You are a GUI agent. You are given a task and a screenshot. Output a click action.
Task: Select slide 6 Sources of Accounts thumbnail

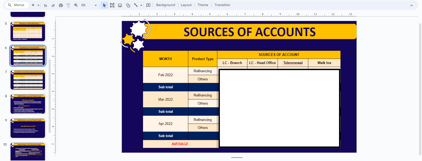pyautogui.click(x=28, y=56)
